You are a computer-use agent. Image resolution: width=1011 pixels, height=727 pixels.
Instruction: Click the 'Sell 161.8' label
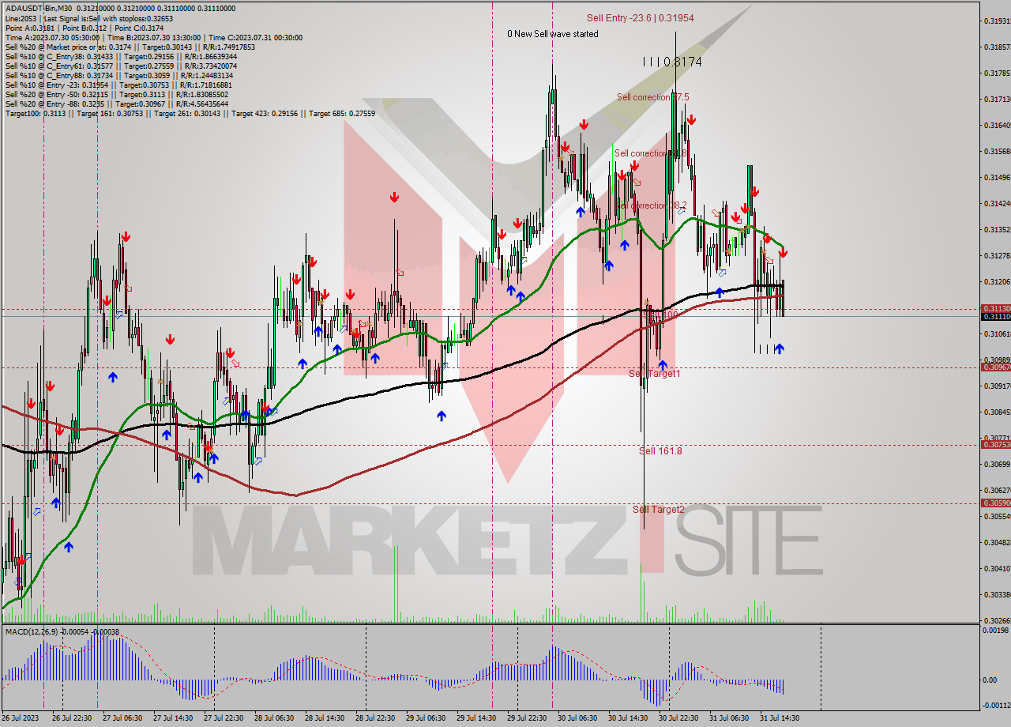tap(660, 451)
